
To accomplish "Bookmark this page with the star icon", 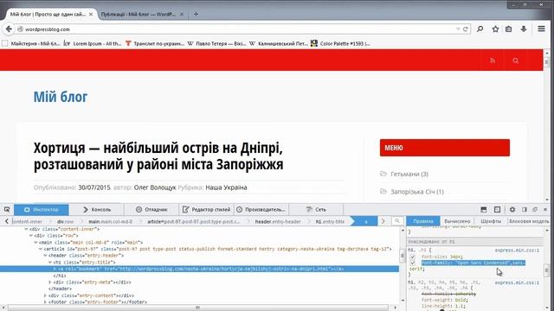I will click(x=495, y=29).
